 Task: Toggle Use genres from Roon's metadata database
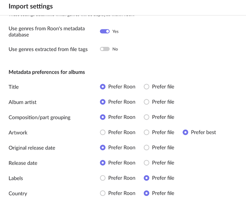pyautogui.click(x=105, y=31)
